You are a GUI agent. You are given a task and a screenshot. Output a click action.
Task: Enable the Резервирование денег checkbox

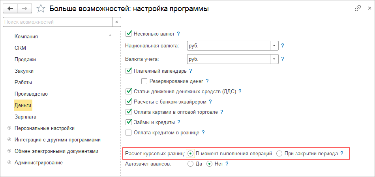(144, 81)
